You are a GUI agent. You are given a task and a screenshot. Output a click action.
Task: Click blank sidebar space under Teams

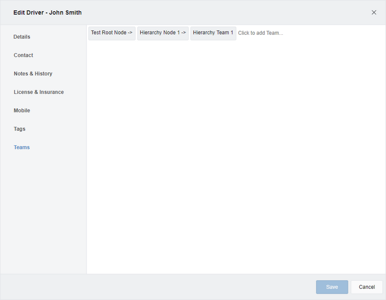click(43, 214)
